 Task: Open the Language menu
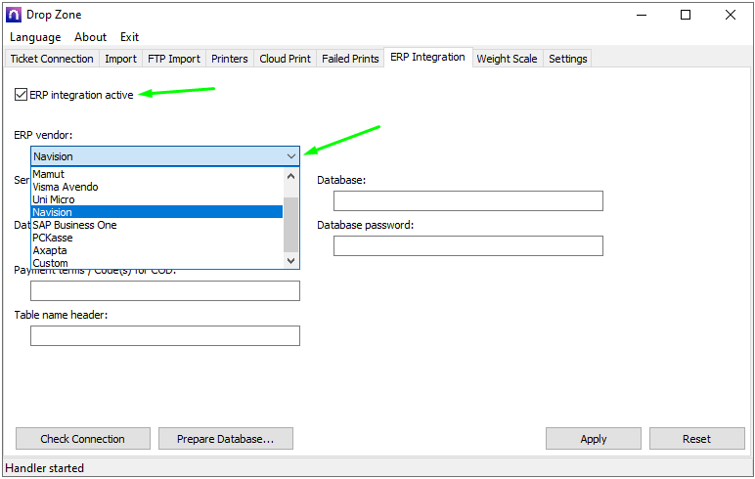(35, 37)
